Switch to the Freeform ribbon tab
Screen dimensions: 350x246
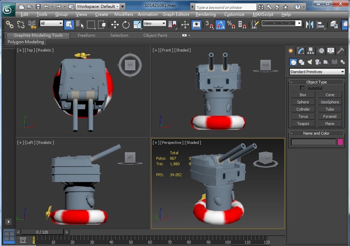(86, 35)
